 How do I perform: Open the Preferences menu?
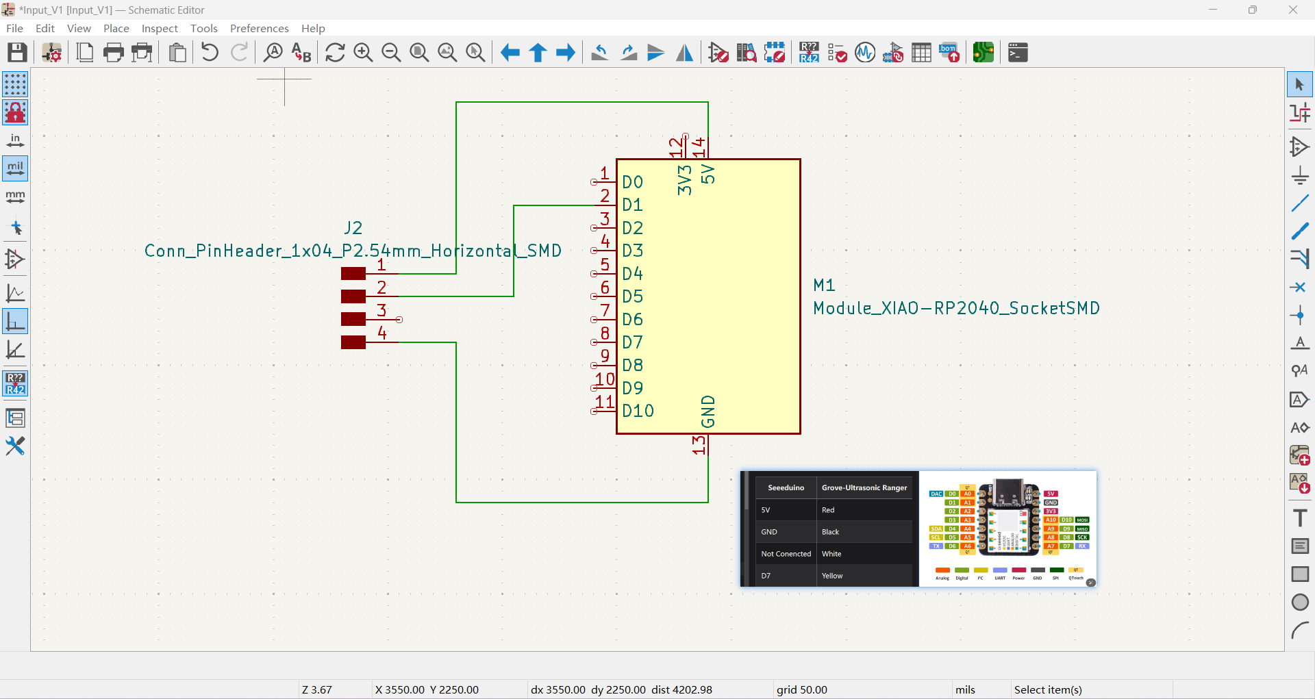(x=260, y=28)
